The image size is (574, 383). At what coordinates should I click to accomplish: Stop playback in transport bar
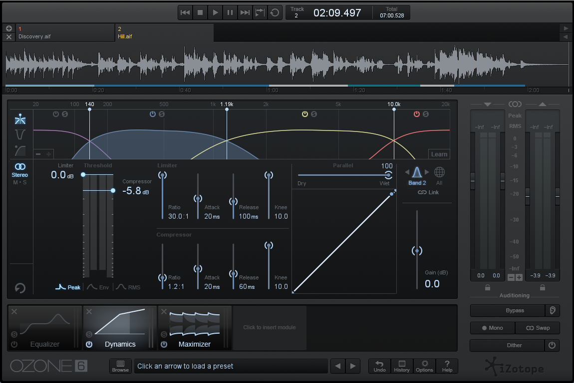click(x=200, y=13)
